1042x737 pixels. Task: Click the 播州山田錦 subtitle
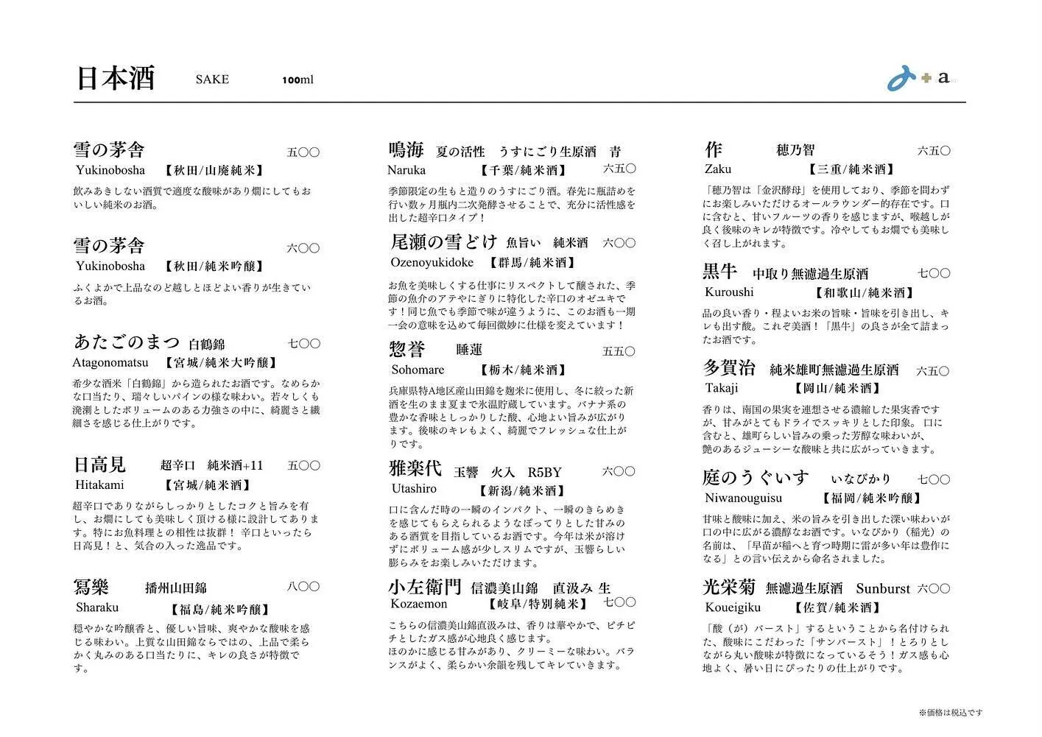pyautogui.click(x=176, y=588)
